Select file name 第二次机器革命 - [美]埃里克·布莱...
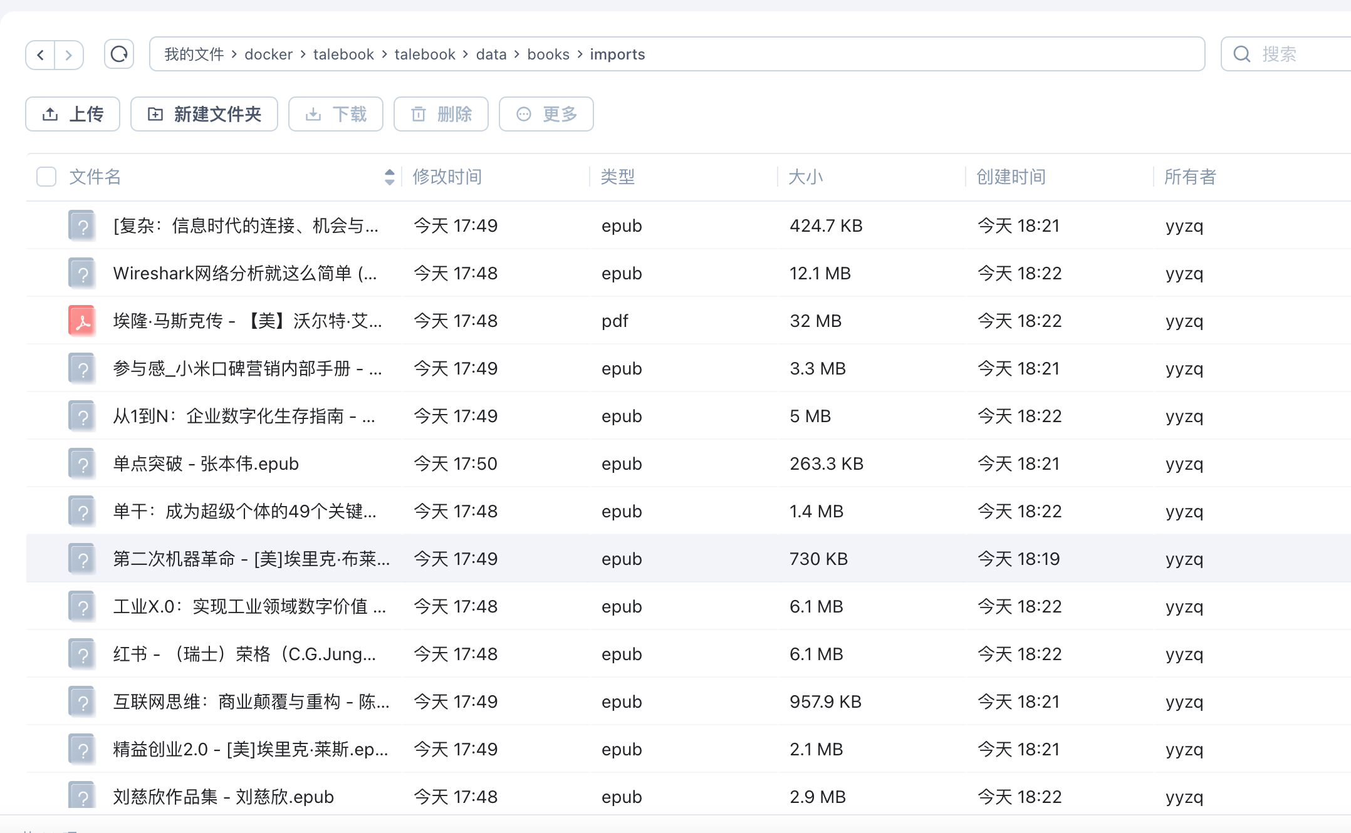 coord(251,559)
